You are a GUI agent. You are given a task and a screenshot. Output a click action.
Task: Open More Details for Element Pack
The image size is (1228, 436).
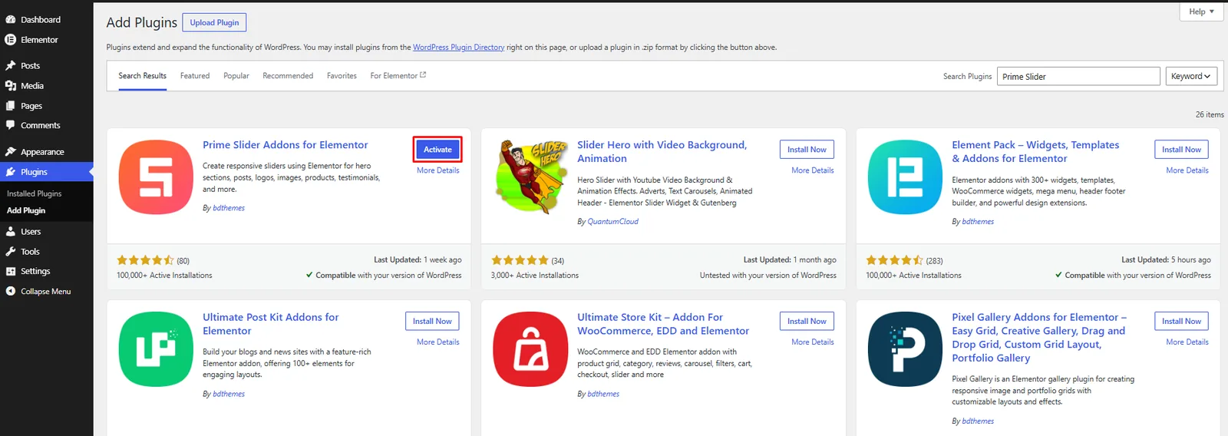click(1187, 170)
